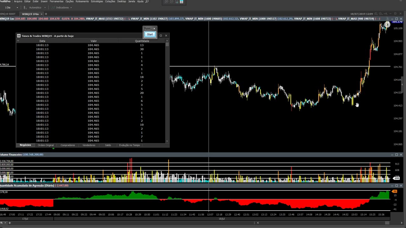Open the Janela menu
The width and height of the screenshot is (406, 228).
pyautogui.click(x=131, y=1)
